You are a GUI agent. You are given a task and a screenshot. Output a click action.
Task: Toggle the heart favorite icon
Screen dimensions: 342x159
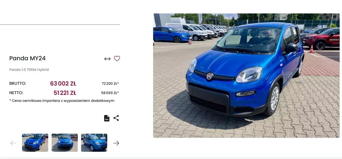coord(117,59)
